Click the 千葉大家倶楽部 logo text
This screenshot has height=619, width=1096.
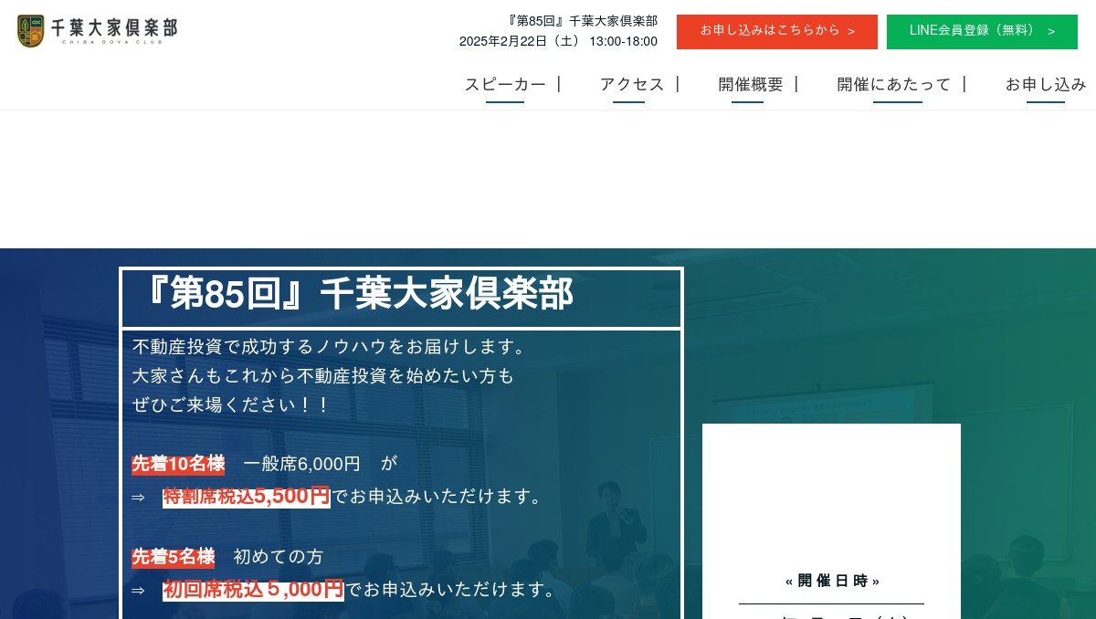113,28
